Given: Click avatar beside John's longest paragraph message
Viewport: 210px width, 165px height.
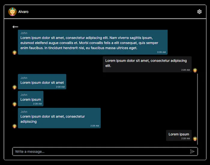Looking at the screenshot, I should coord(14,53).
